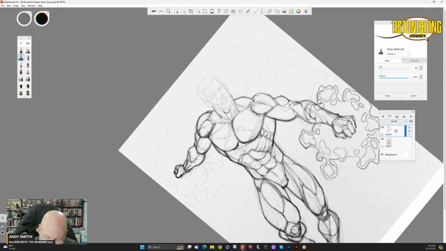This screenshot has width=446, height=251.
Task: Open the View menu
Action: coord(23,6)
